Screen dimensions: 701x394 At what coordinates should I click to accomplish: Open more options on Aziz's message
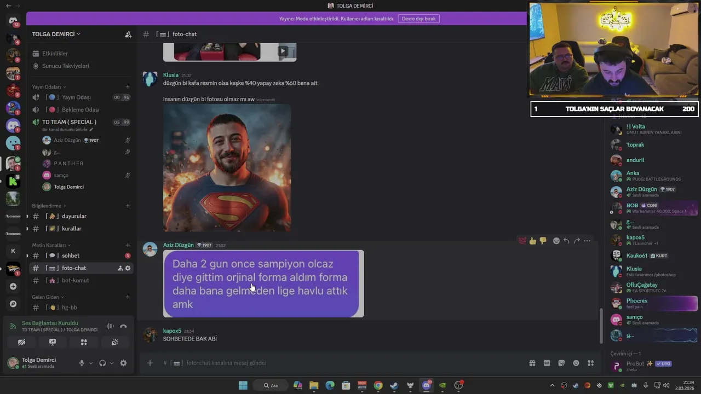point(587,241)
